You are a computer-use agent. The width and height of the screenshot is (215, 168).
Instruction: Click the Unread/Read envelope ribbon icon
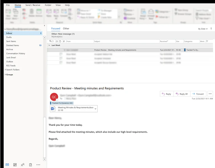pyautogui.click(x=151, y=11)
